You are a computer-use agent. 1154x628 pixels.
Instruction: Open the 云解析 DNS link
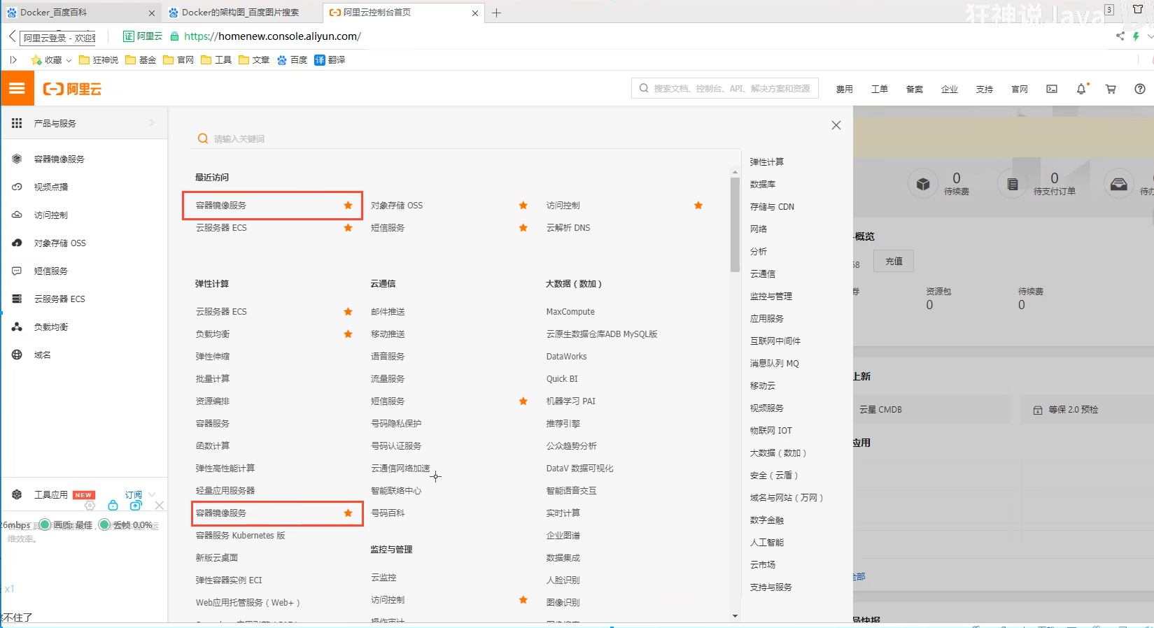[568, 227]
